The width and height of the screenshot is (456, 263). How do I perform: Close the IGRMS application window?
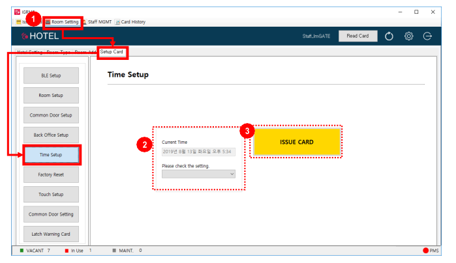(x=433, y=12)
